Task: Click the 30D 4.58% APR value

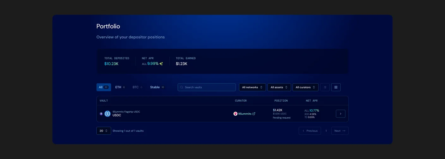Action: point(310,114)
